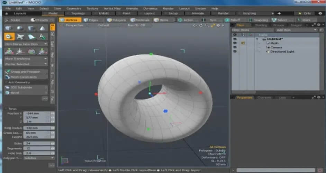This screenshot has width=326, height=173.
Task: Select the Cone primitive tool
Action: click(43, 28)
